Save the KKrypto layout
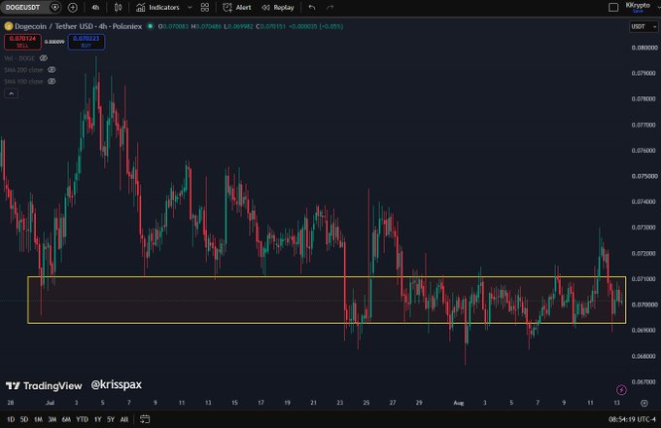 638,11
